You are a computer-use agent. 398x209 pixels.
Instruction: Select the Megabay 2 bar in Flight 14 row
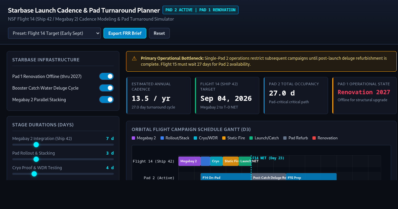pyautogui.click(x=189, y=161)
